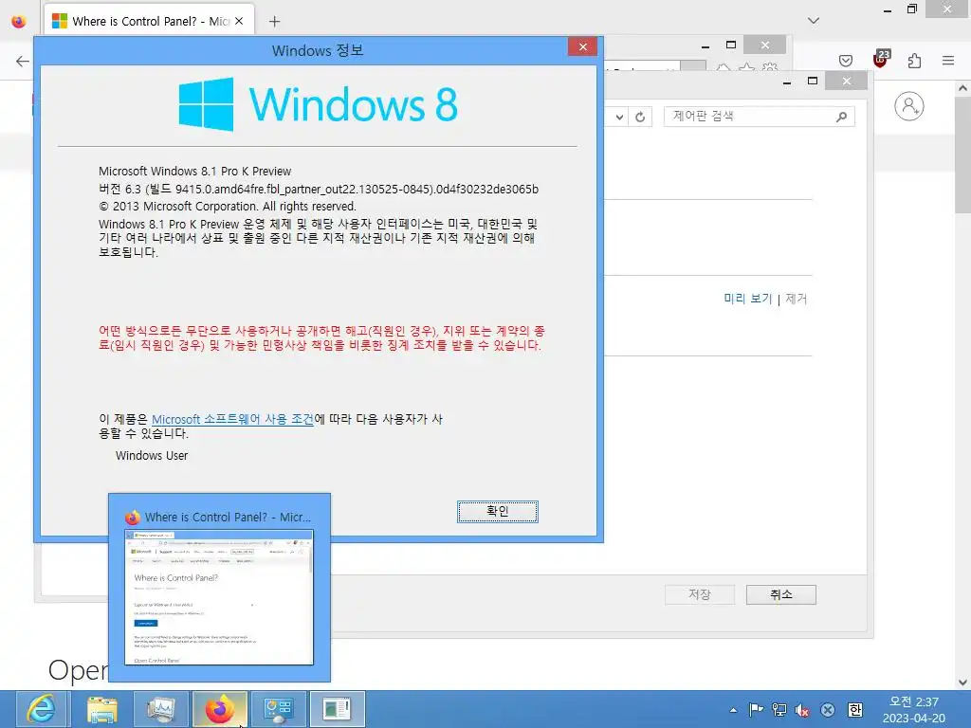Screen dimensions: 971x728
Task: Switch to the Windows 정보 taskbar icon
Action: pyautogui.click(x=337, y=709)
